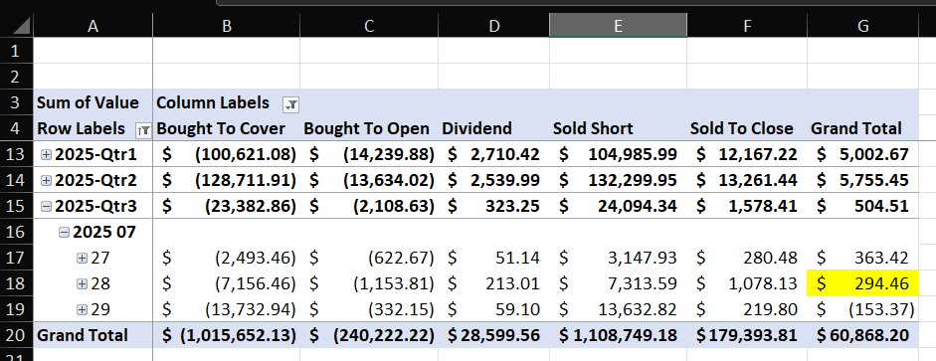Select row 19 header
Viewport: 936px width, 361px height.
[x=17, y=309]
